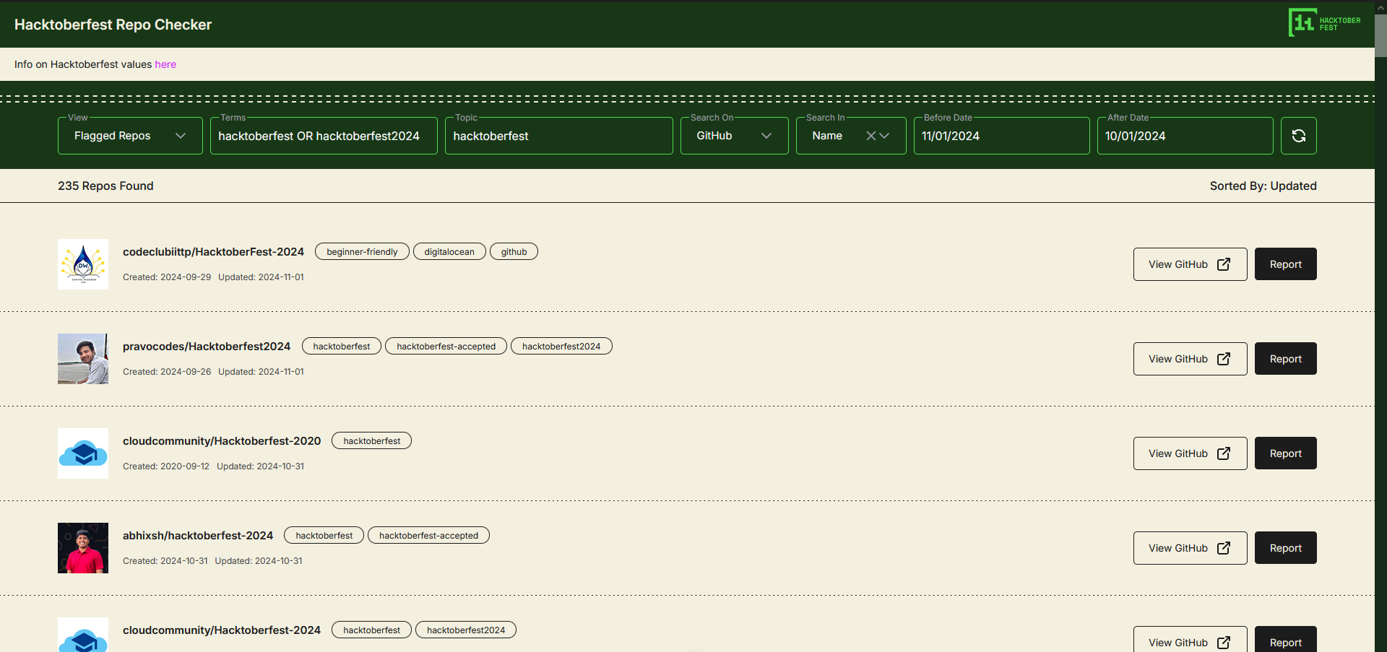Screen dimensions: 1387x652
Task: View GitHub for codeclubiittp/HacktoberFest-2024
Action: tap(1190, 264)
